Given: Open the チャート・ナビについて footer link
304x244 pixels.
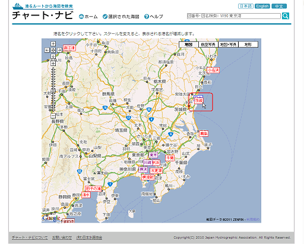Looking at the screenshot, I should 30,237.
